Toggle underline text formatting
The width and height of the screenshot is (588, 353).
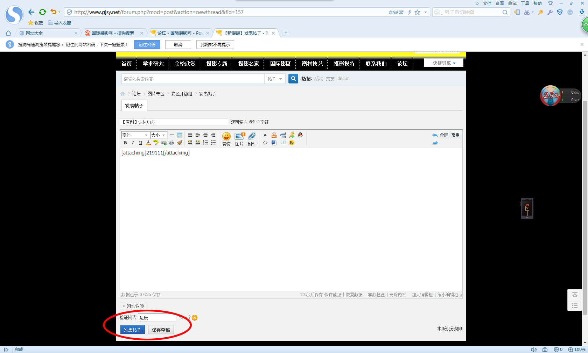pos(141,143)
